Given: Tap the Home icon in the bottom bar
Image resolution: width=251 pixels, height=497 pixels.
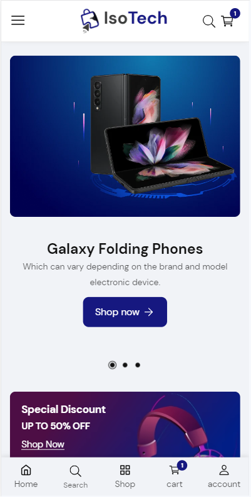Looking at the screenshot, I should [26, 470].
